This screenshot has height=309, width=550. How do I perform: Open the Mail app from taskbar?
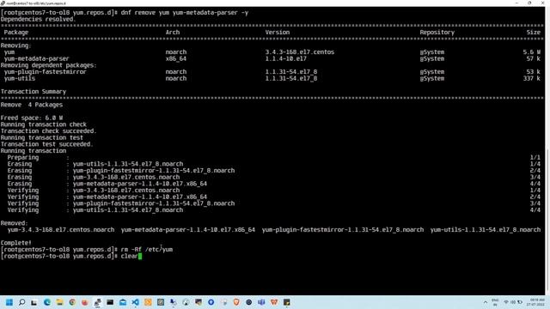pos(123,302)
